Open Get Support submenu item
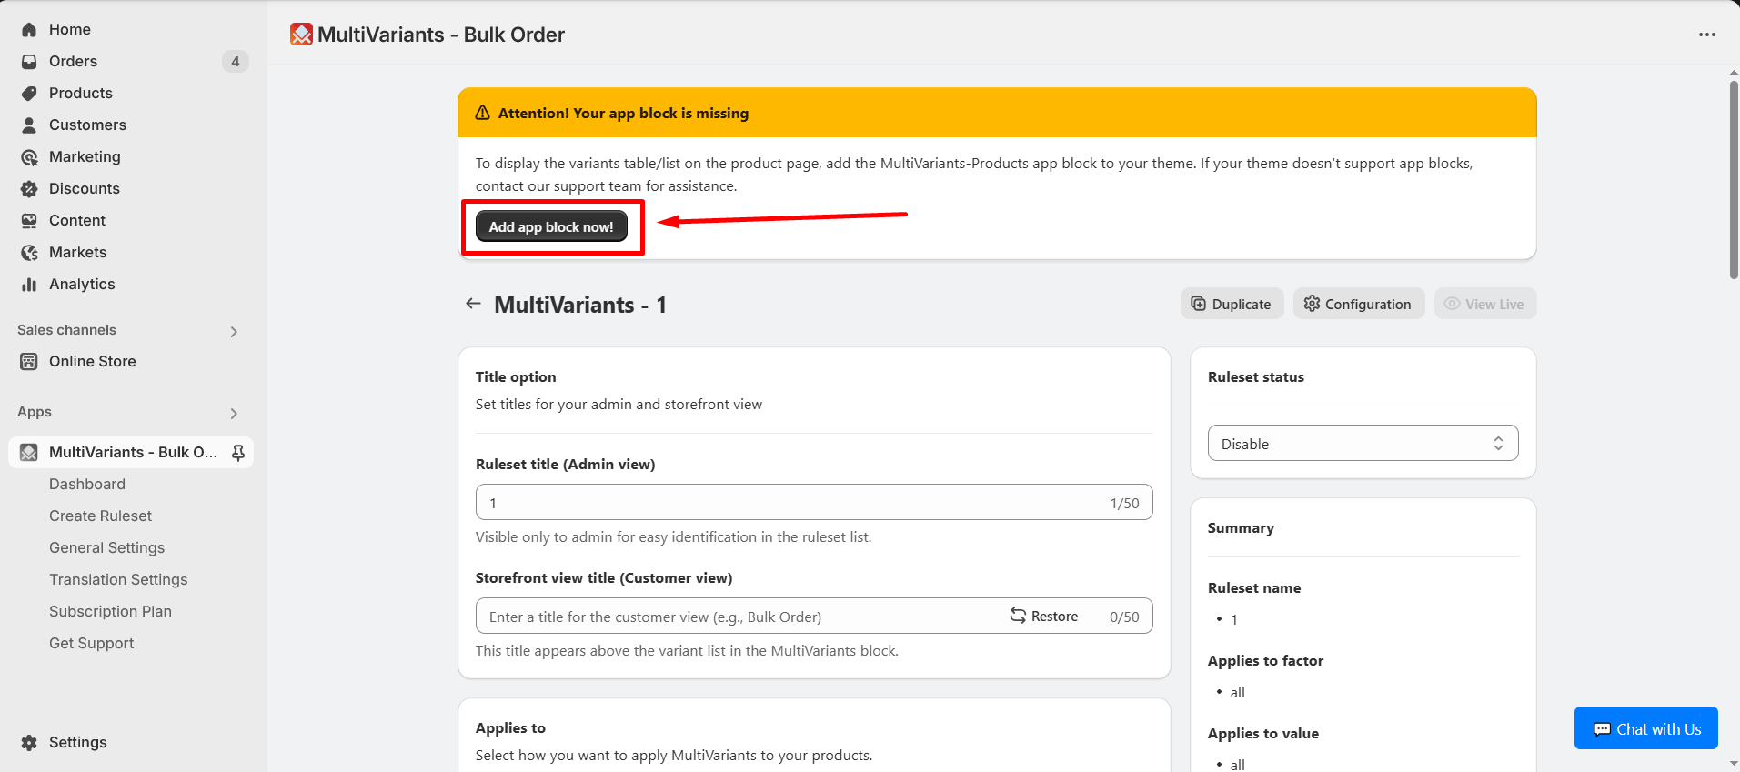Image resolution: width=1740 pixels, height=772 pixels. [x=91, y=643]
